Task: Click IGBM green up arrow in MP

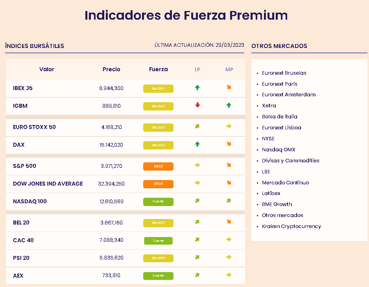Action: [229, 105]
